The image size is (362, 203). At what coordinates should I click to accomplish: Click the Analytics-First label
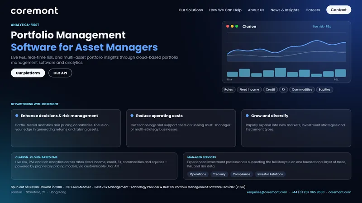coord(25,25)
